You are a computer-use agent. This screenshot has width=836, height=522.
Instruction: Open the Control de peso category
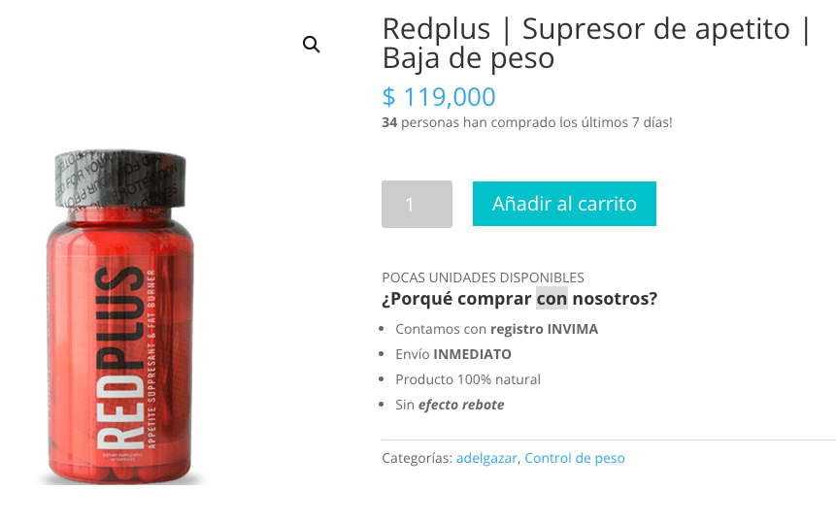[x=575, y=458]
